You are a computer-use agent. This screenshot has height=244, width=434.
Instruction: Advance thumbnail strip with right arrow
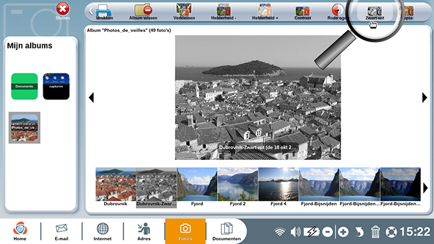[425, 188]
